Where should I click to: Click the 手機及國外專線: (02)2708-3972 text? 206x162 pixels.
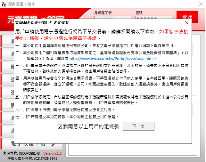(x=32, y=158)
